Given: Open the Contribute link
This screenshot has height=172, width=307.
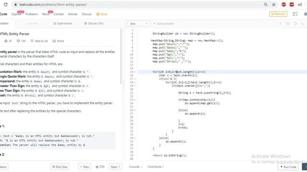Looking at the screenshot, I should click(x=155, y=167).
